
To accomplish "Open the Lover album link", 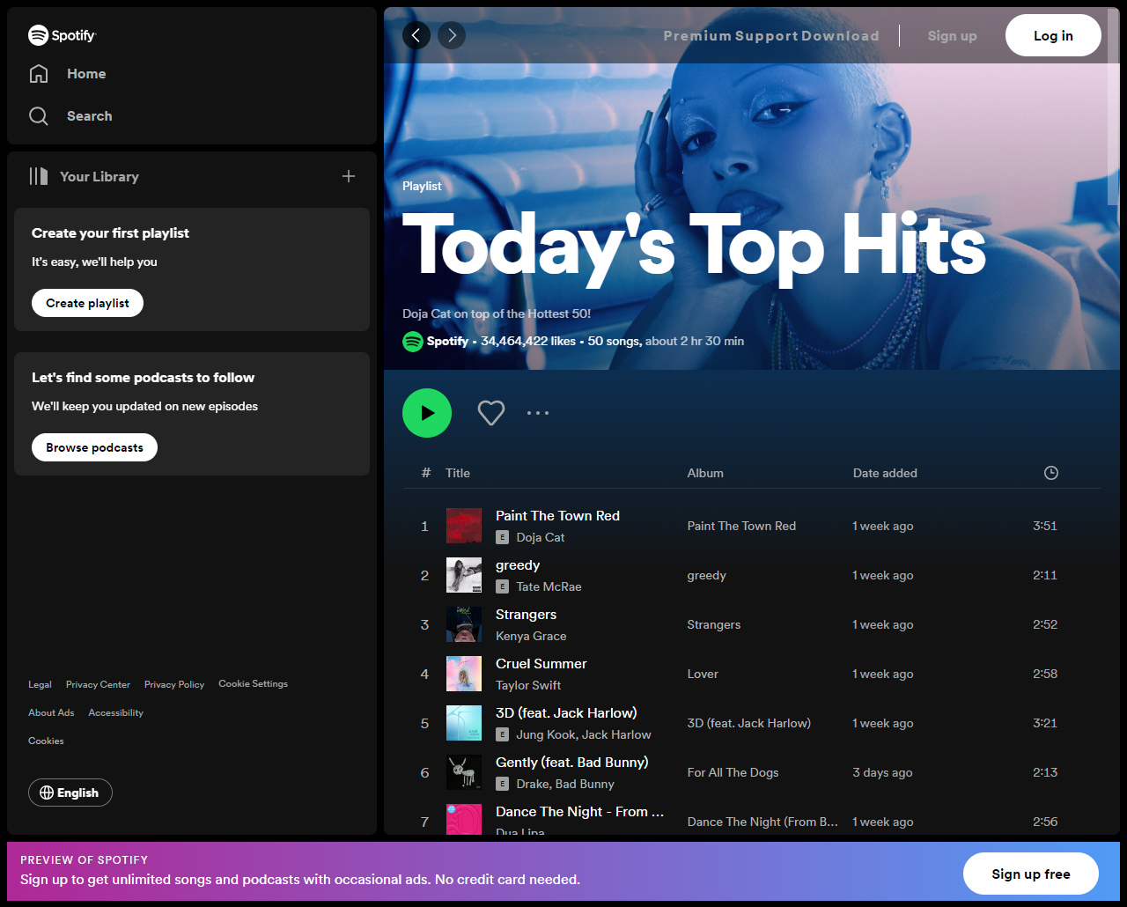I will pyautogui.click(x=703, y=674).
